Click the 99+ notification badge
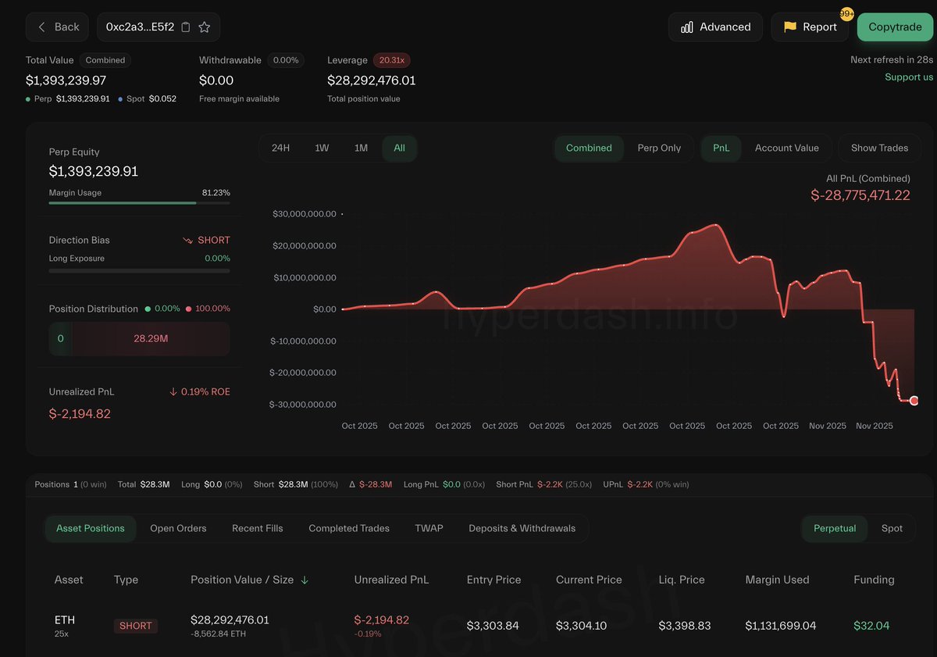The image size is (937, 657). point(846,14)
